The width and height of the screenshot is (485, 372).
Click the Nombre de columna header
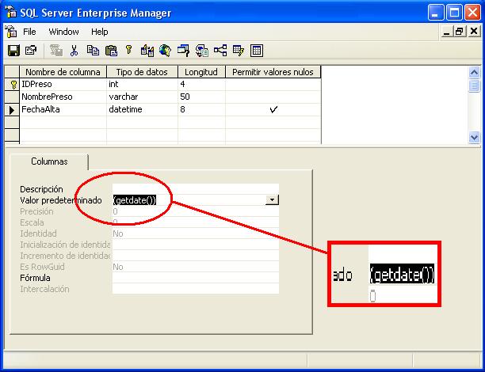click(61, 72)
